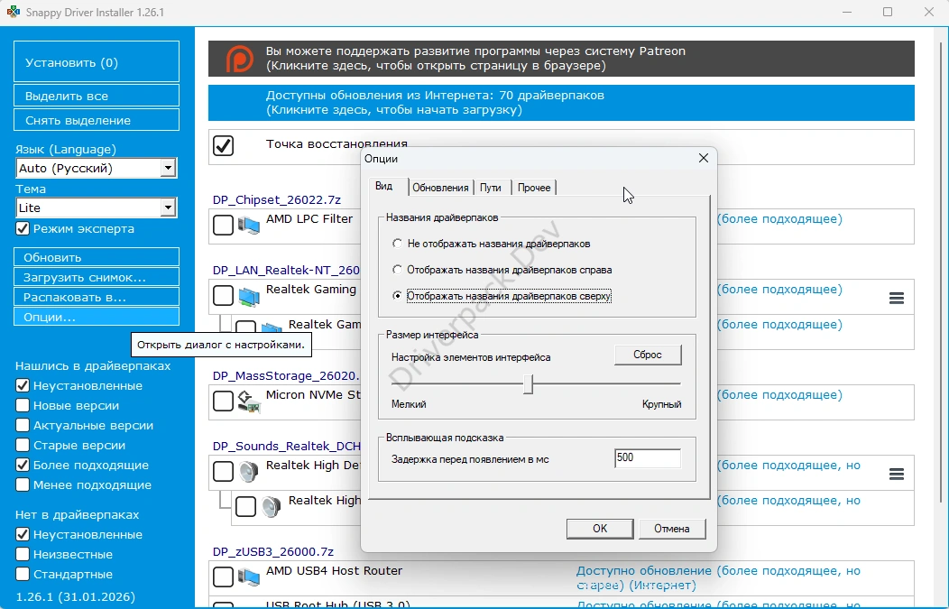Click the Realtek High Definition speaker icon
949x609 pixels.
pyautogui.click(x=249, y=471)
